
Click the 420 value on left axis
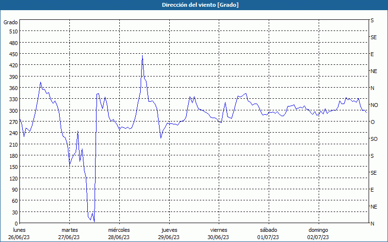point(14,66)
